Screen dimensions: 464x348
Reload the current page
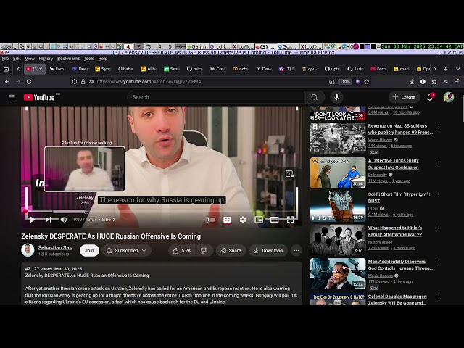(29, 82)
